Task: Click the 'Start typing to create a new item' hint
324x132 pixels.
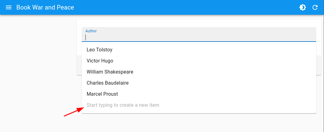Action: pyautogui.click(x=123, y=105)
